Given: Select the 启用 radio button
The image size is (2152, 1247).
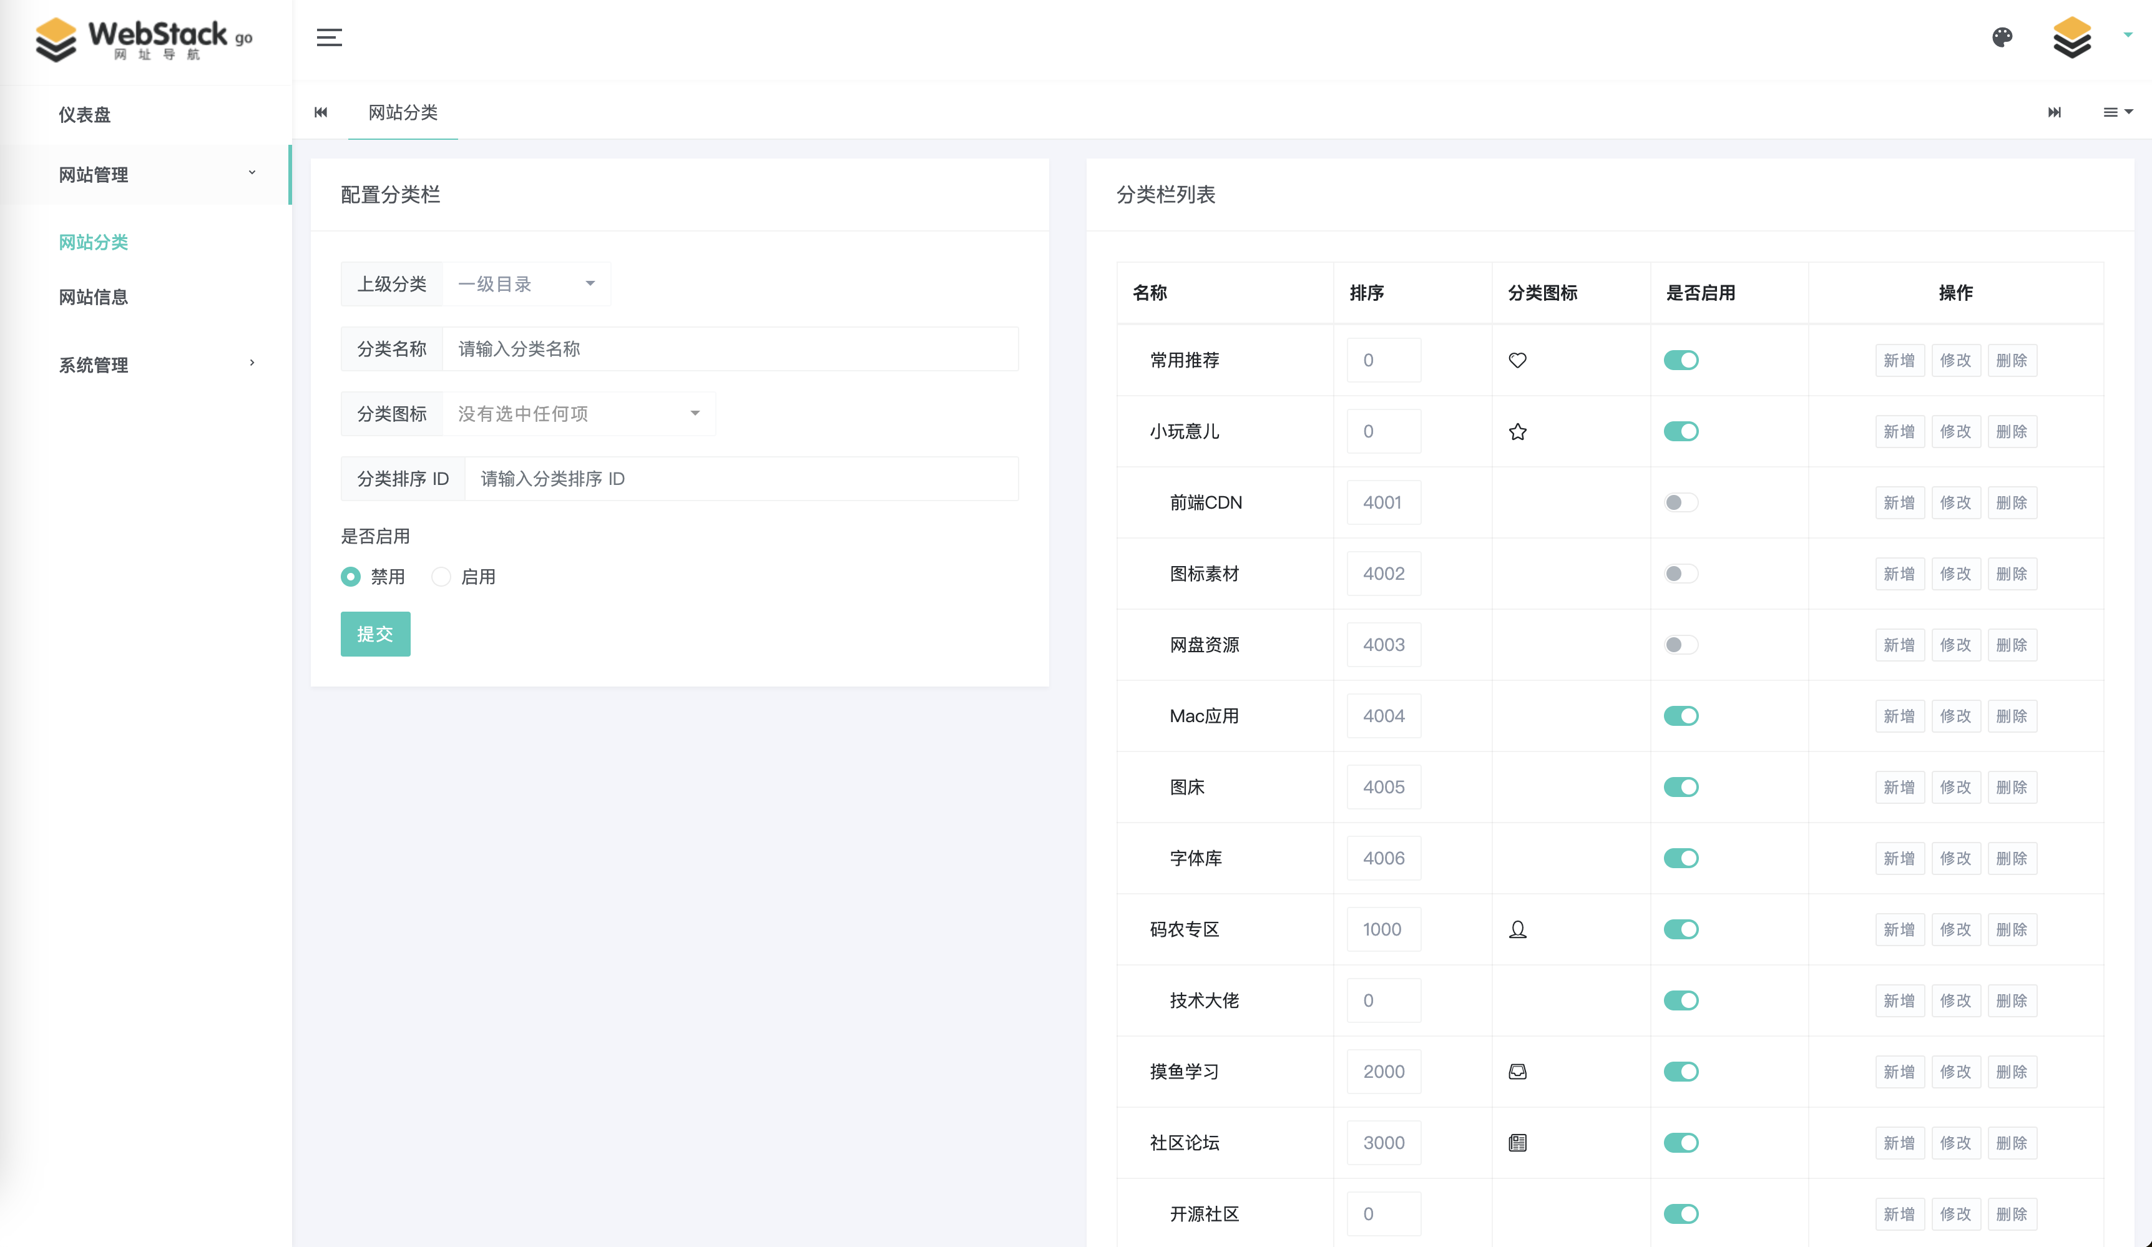Looking at the screenshot, I should (x=441, y=577).
